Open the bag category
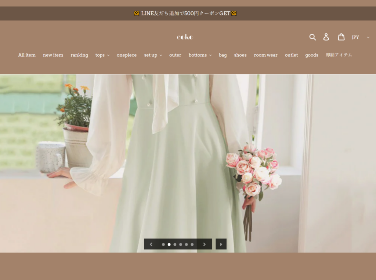Image resolution: width=376 pixels, height=280 pixels. pyautogui.click(x=223, y=55)
